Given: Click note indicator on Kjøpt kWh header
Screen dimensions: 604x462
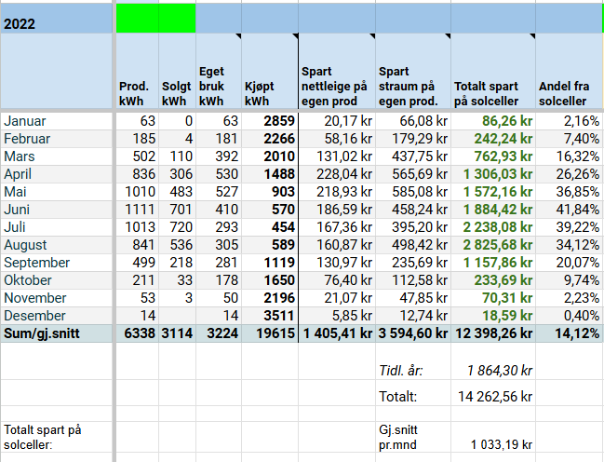Looking at the screenshot, I should 295,36.
